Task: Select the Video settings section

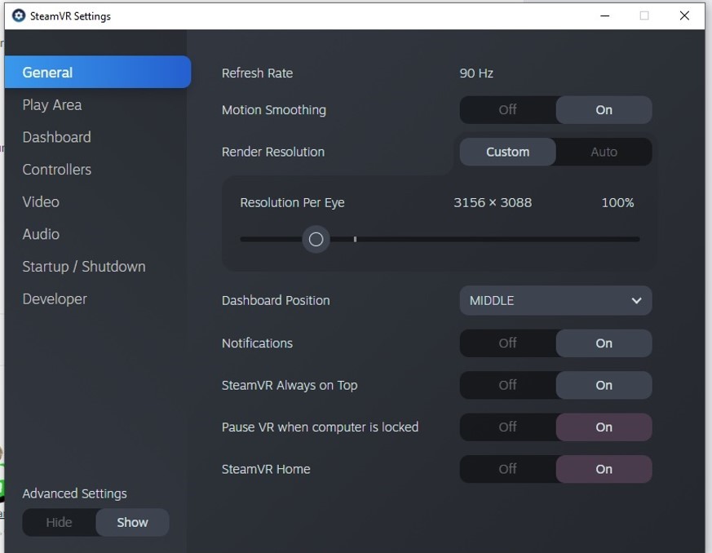Action: 41,201
